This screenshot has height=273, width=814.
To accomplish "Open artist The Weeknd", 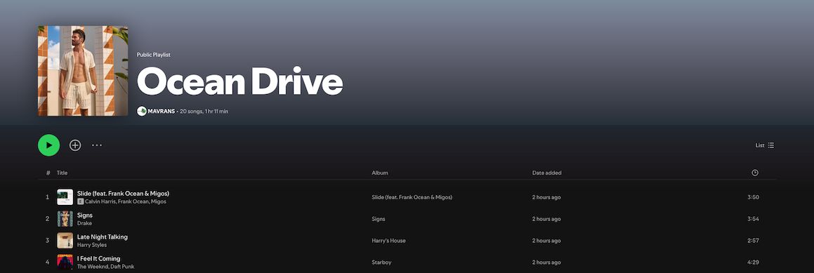I will (x=93, y=267).
